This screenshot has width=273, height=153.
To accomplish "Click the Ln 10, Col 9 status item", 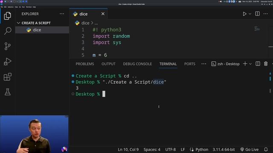I will pos(128,149).
